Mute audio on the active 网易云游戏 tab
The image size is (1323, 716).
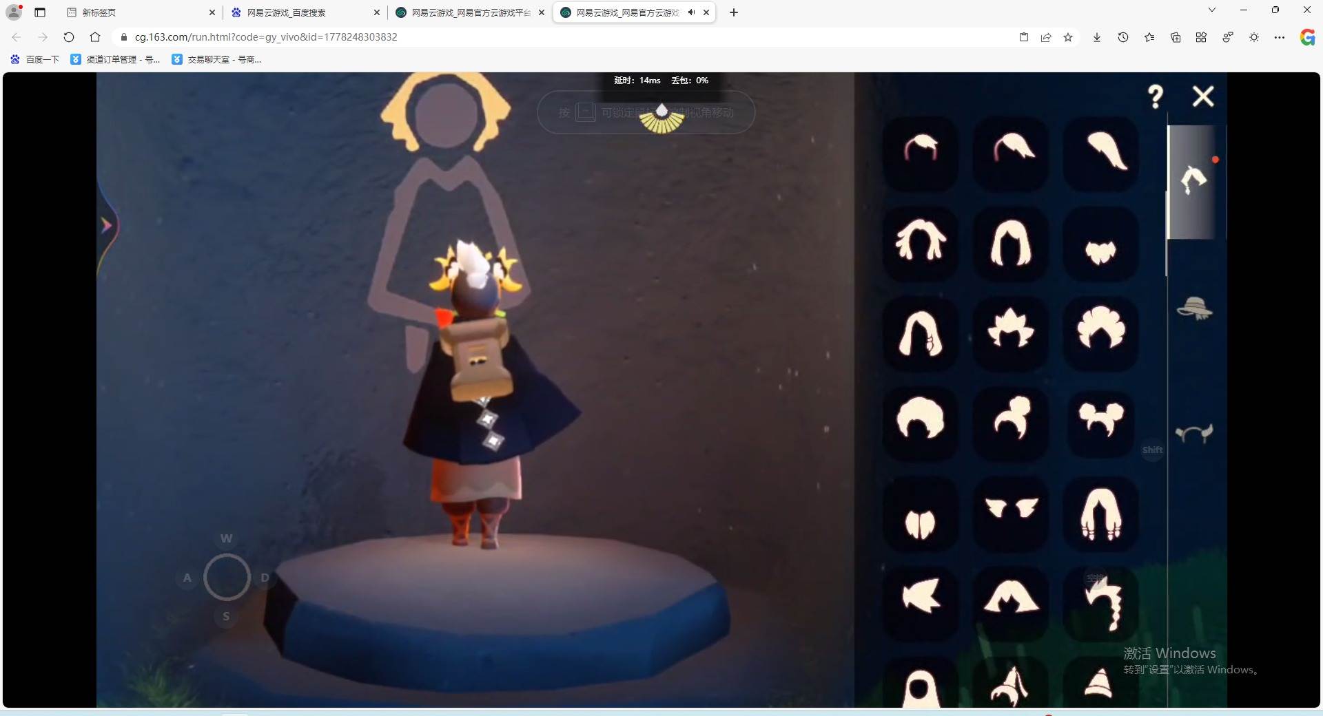pos(691,12)
